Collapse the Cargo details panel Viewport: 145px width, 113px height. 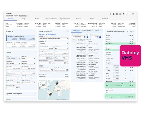point(68,31)
